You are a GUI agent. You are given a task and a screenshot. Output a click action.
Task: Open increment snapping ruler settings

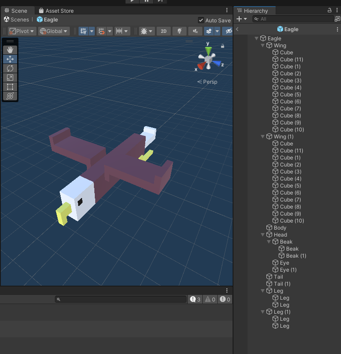coord(122,31)
